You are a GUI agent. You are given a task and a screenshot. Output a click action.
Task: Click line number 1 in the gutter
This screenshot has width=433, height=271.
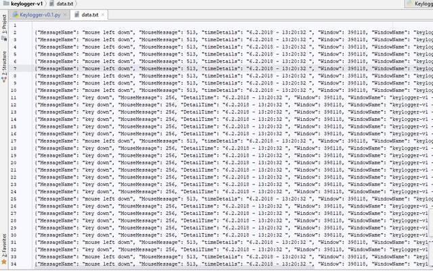click(x=15, y=26)
